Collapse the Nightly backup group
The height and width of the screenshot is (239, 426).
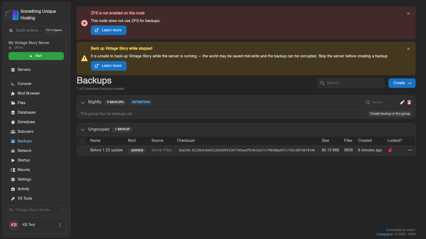click(x=83, y=103)
